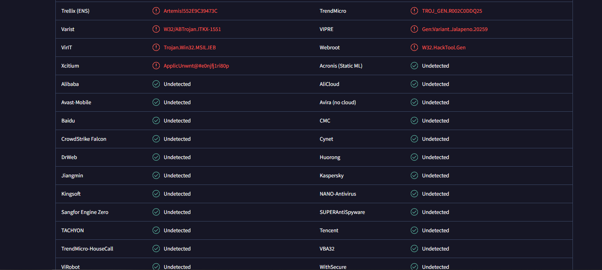Click the alert icon in Webroot row
Screen dimensions: 602x270
point(414,47)
